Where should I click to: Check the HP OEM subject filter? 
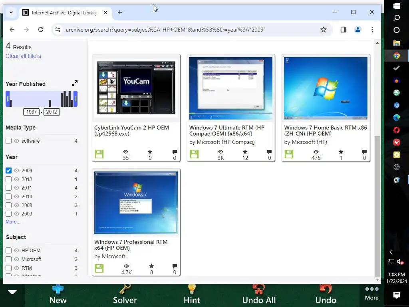point(9,250)
